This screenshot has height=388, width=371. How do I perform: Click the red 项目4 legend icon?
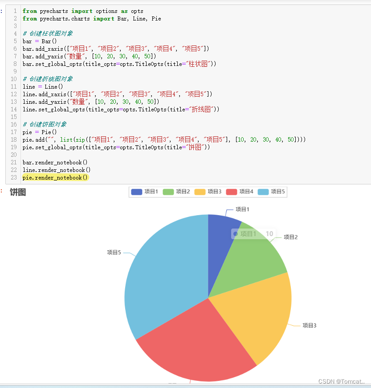[232, 192]
